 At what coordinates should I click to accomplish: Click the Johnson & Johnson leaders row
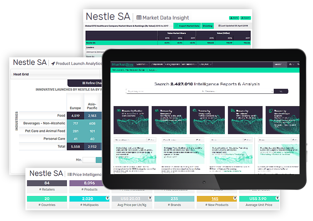pyautogui.click(x=95, y=52)
